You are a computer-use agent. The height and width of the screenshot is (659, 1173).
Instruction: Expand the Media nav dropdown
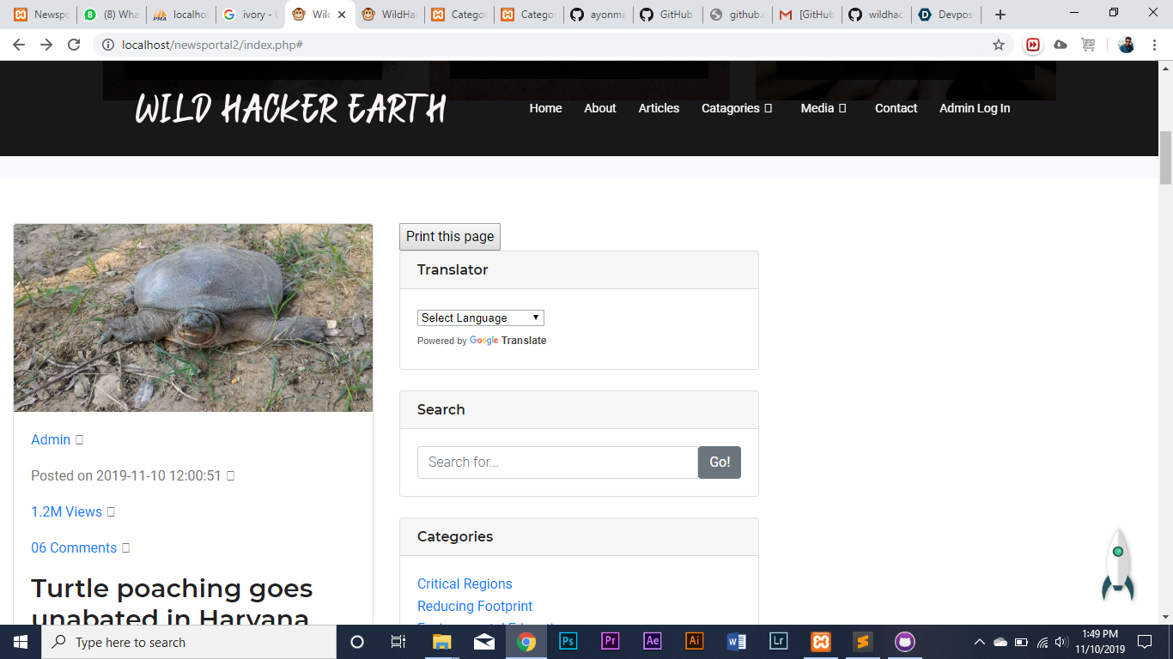pos(824,108)
